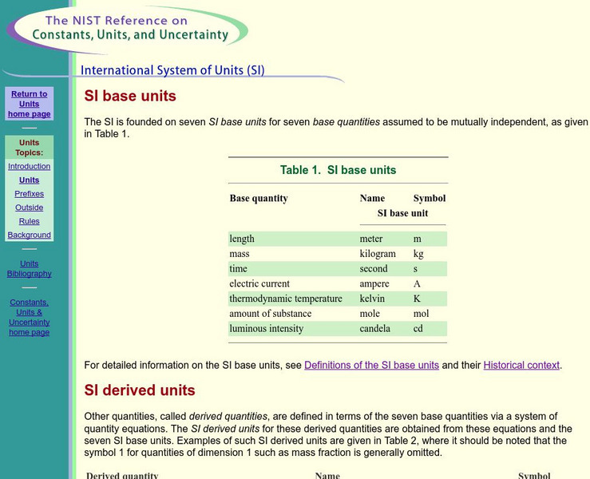The image size is (590, 479).
Task: Select the Units topic in sidebar
Action: click(30, 180)
